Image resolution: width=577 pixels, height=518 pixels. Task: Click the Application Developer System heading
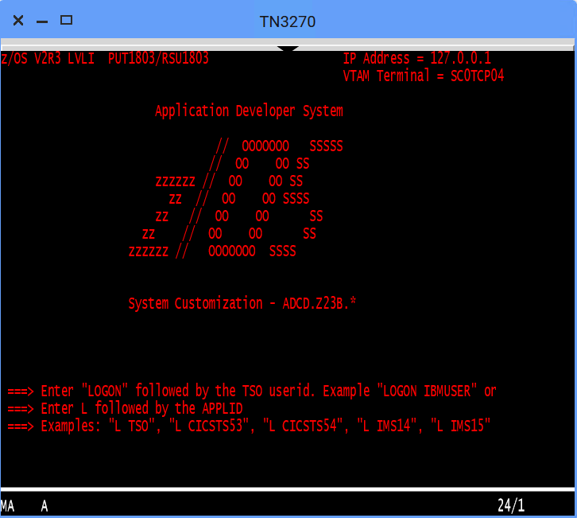click(x=249, y=111)
